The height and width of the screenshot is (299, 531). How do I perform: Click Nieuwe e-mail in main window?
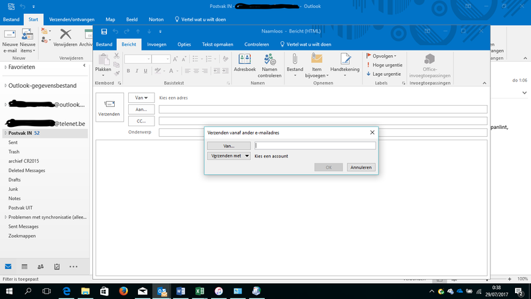10,41
